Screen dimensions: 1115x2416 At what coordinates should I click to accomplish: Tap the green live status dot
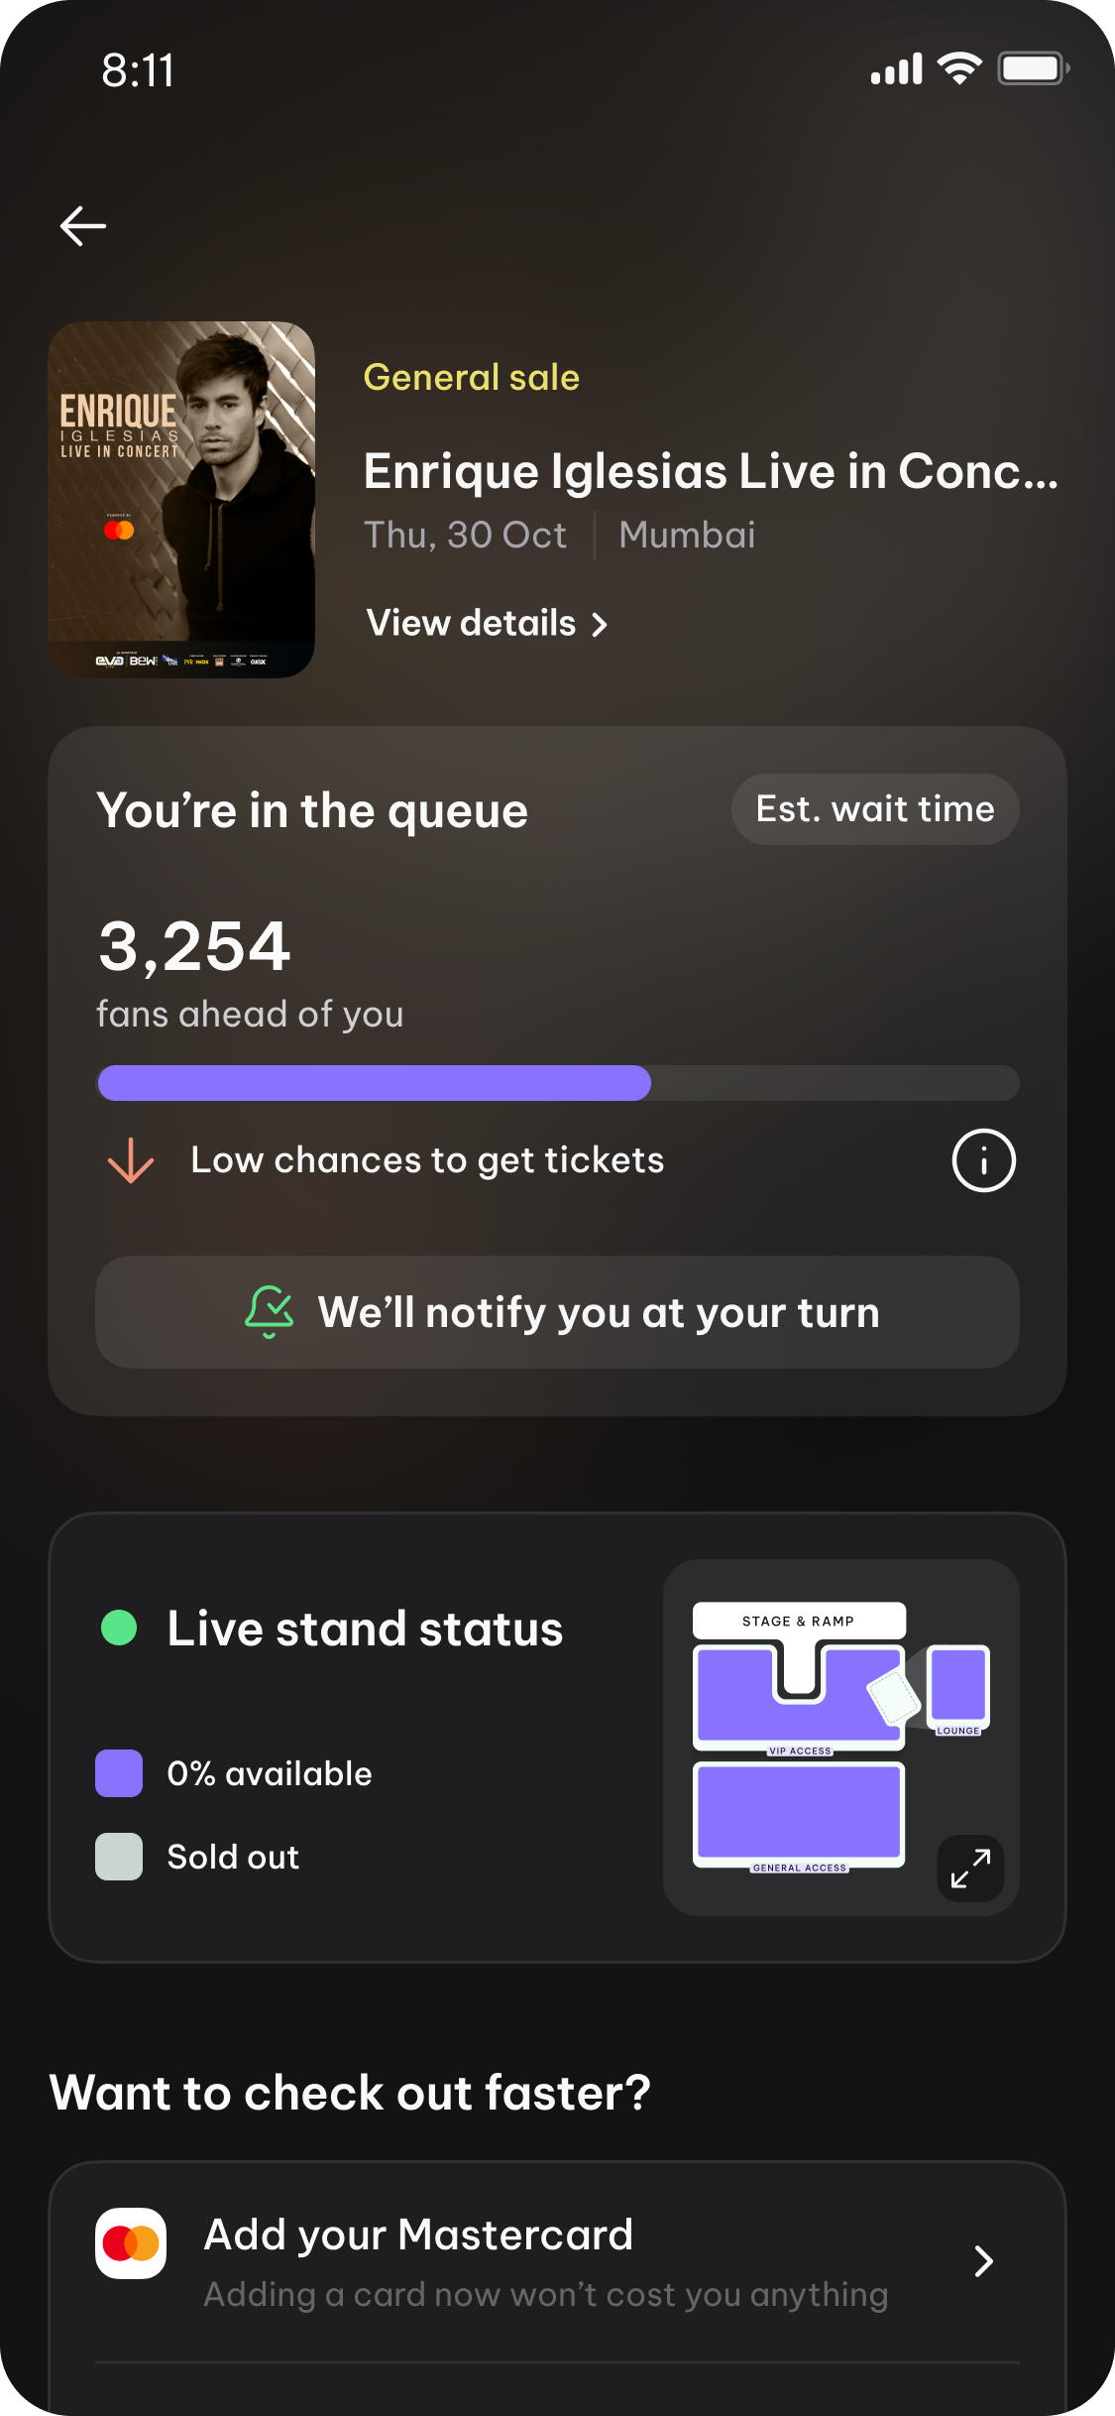point(119,1628)
